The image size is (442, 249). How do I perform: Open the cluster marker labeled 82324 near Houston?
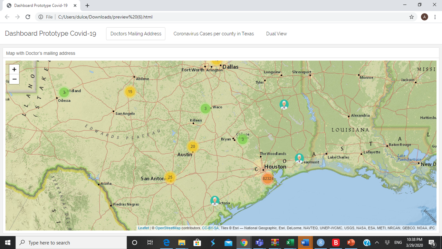tap(268, 178)
